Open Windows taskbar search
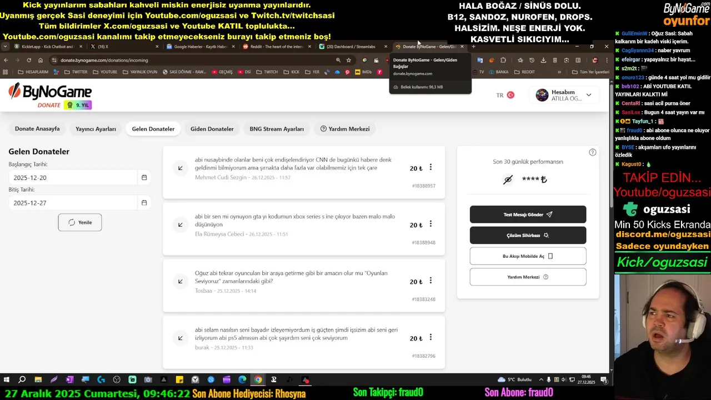The image size is (711, 400). click(22, 380)
